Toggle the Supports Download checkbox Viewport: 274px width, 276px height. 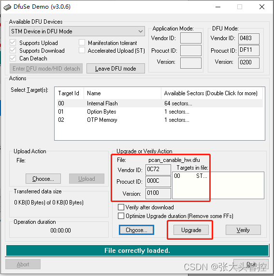pos(13,50)
